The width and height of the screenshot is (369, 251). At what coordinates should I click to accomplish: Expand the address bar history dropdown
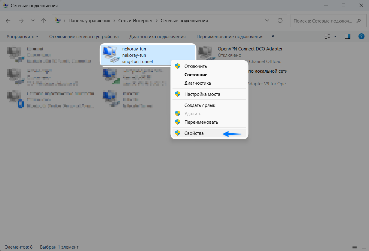click(267, 21)
